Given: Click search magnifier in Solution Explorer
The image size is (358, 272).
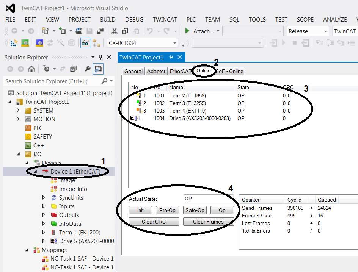Looking at the screenshot, I should pos(105,81).
